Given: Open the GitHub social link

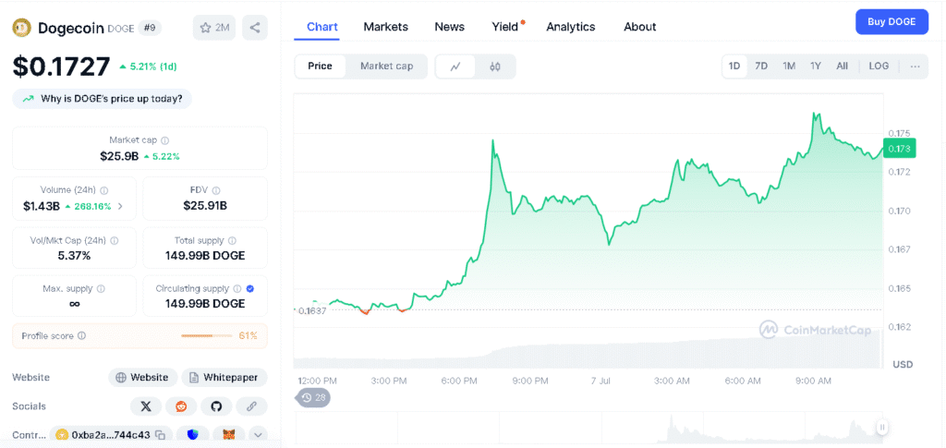Looking at the screenshot, I should pos(216,406).
